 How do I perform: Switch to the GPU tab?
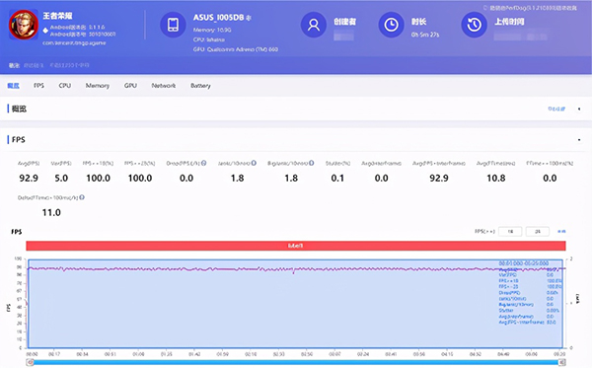tap(130, 86)
